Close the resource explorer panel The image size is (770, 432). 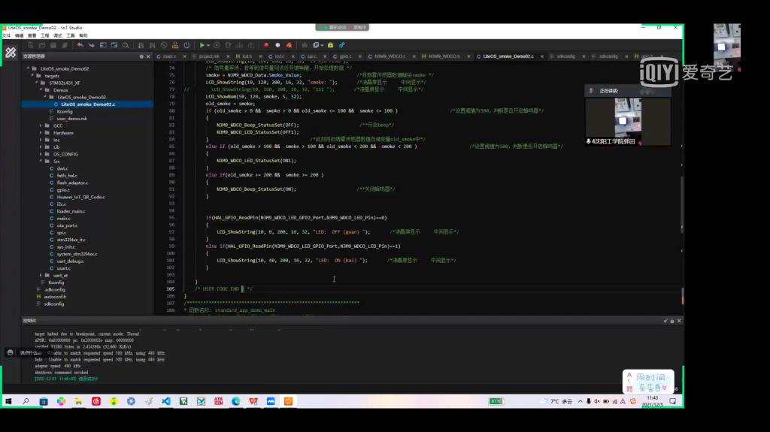[148, 56]
